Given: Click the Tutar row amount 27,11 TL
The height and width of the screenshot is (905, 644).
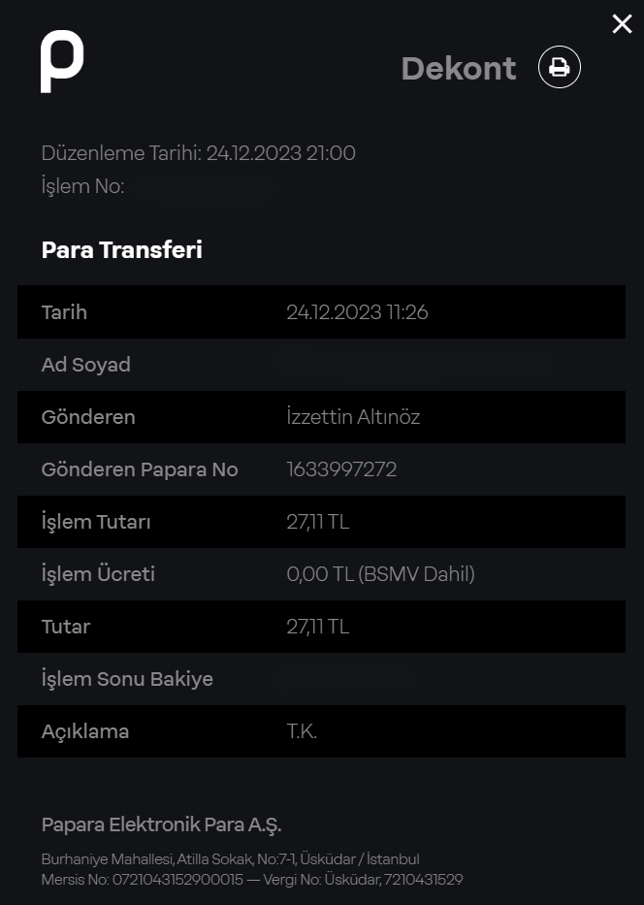Looking at the screenshot, I should point(317,627).
